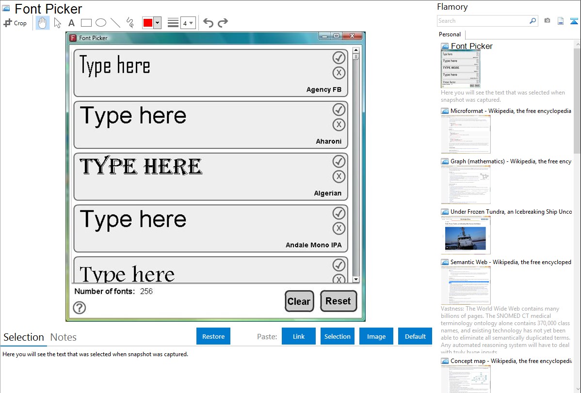Screen dimensions: 581x393
Task: Toggle the checkmark on the Algerian font
Action: click(x=339, y=161)
